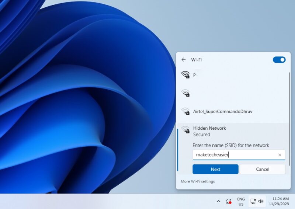Click the Next button
The width and height of the screenshot is (295, 209).
(x=215, y=169)
